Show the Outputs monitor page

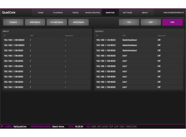(13, 22)
